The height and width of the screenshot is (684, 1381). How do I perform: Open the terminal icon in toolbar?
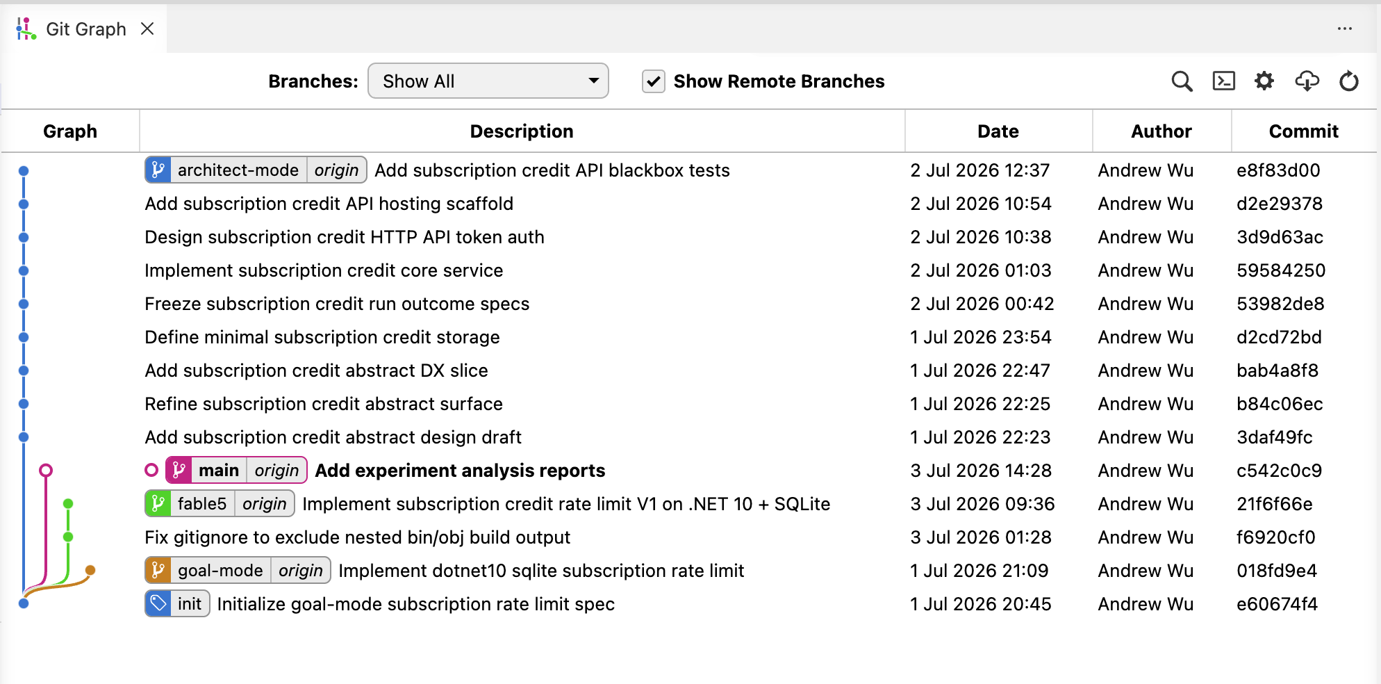1223,81
